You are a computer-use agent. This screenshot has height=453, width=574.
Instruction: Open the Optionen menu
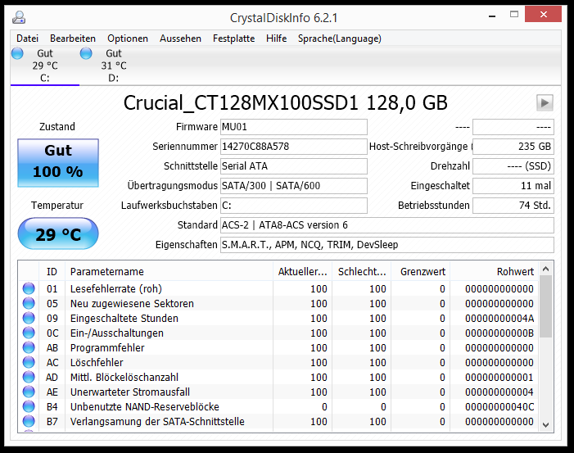(128, 39)
